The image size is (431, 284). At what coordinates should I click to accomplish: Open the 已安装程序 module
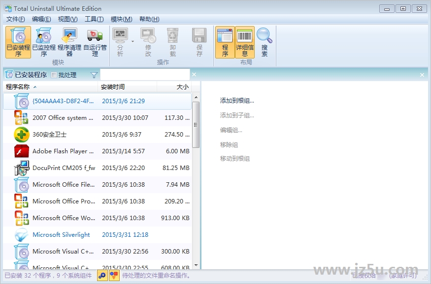tap(18, 42)
